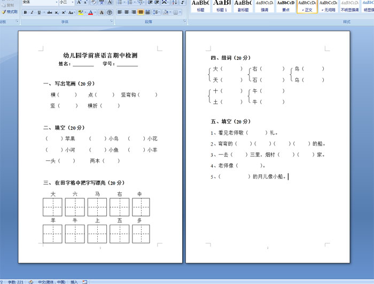Apply superscript formatting

click(64, 12)
